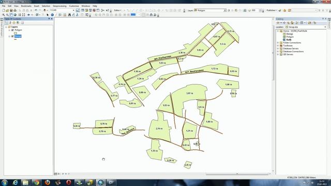List By Source in Table Of Contents
The height and width of the screenshot is (186, 331).
(x=10, y=23)
